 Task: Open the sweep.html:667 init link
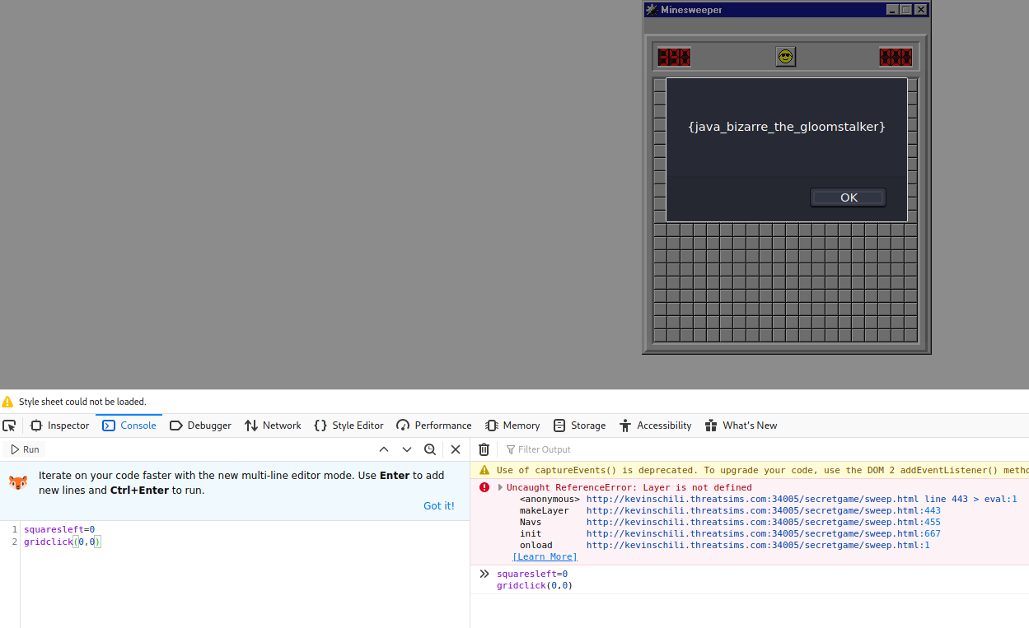pyautogui.click(x=764, y=534)
